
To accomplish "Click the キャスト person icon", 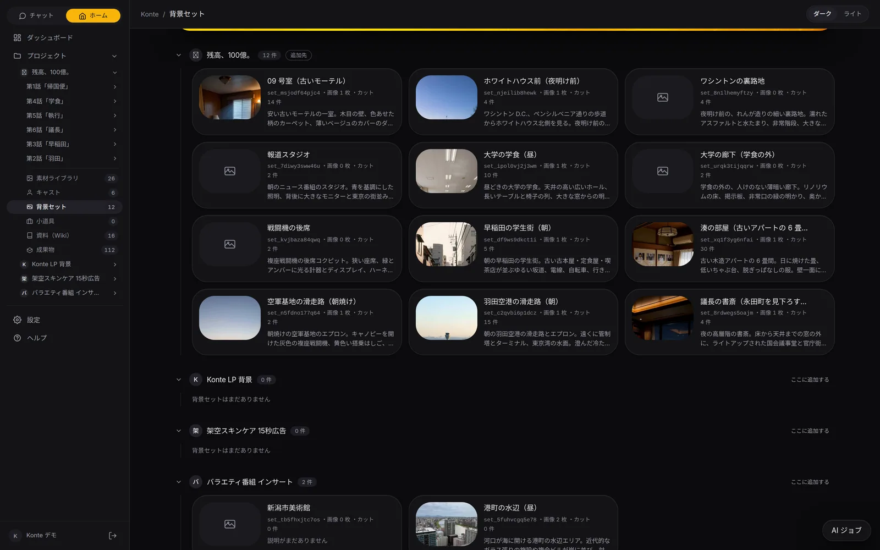I will [30, 193].
